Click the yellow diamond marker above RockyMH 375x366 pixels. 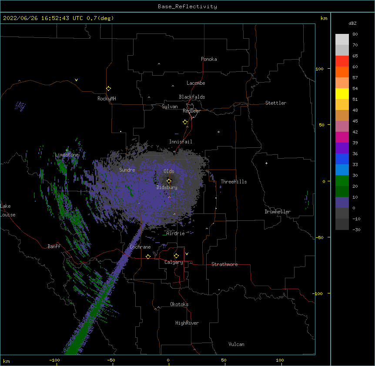pos(108,89)
